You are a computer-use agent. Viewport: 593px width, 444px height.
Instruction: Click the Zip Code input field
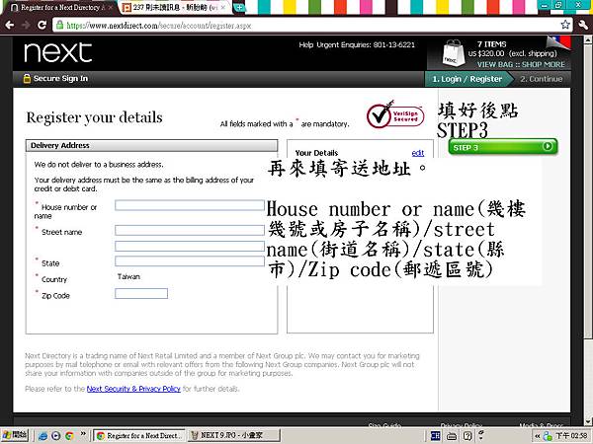coord(141,293)
